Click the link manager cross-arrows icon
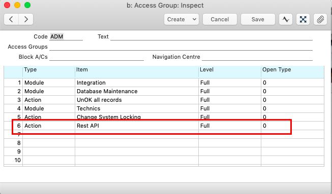The height and width of the screenshot is (194, 332). 303,19
